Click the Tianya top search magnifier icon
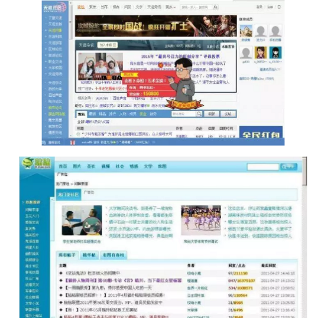The image size is (334, 318). (x=215, y=7)
